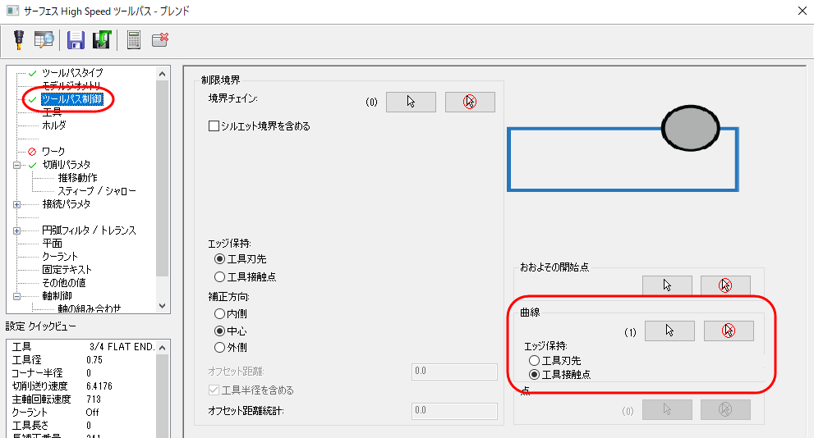Open その他の値 page in tree

tap(64, 283)
